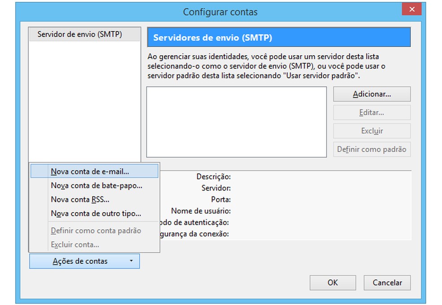
Task: Click the 'Editar...' button
Action: (371, 112)
